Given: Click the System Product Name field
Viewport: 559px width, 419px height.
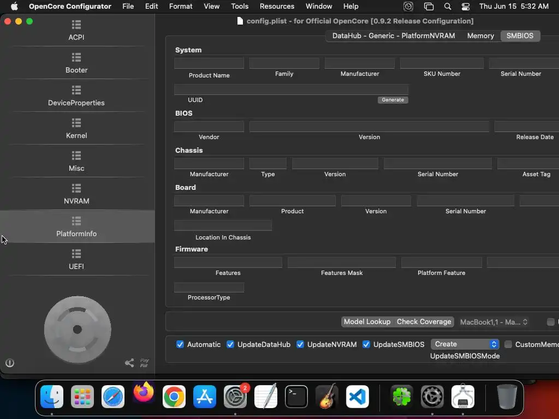Looking at the screenshot, I should pyautogui.click(x=209, y=63).
